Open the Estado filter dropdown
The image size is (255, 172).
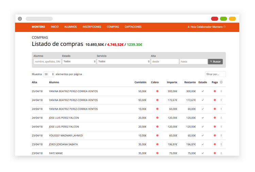tap(79, 62)
